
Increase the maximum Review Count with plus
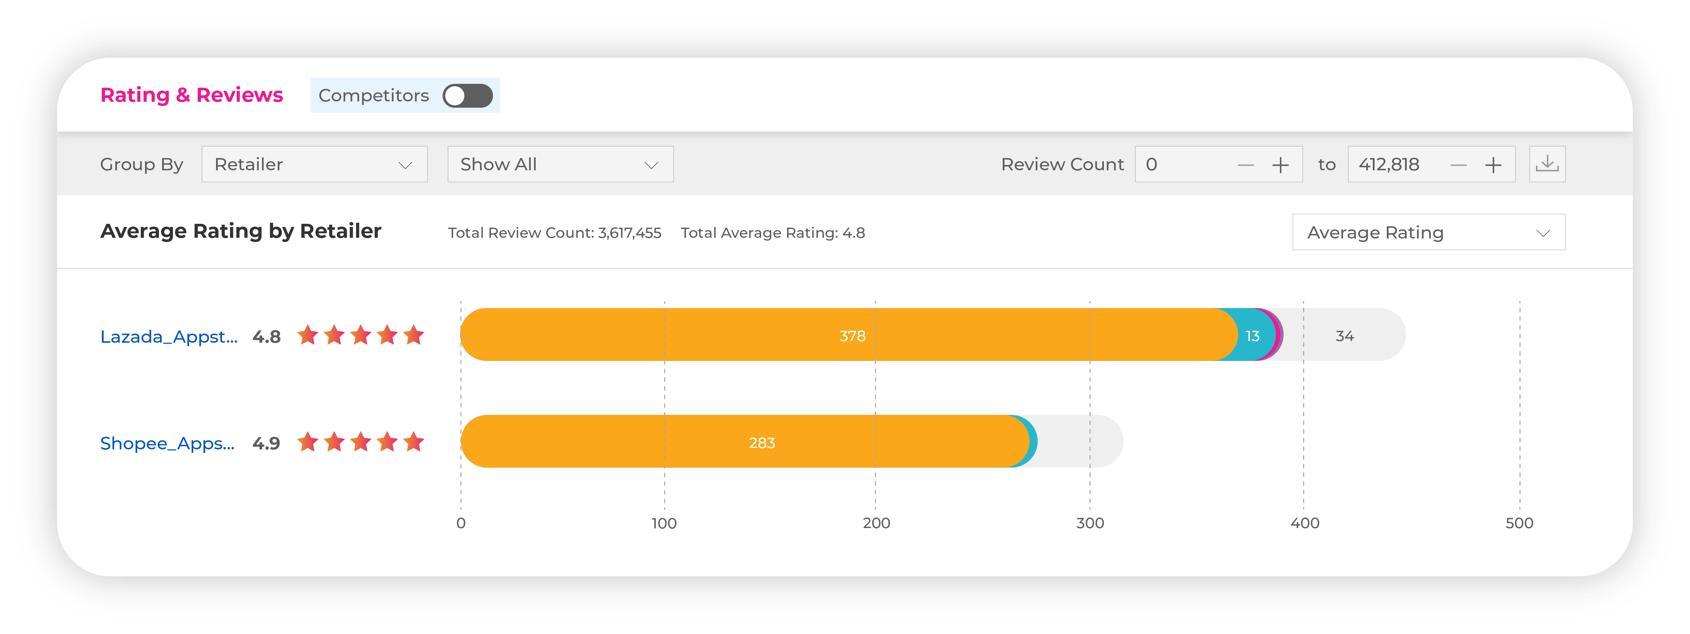click(1493, 165)
